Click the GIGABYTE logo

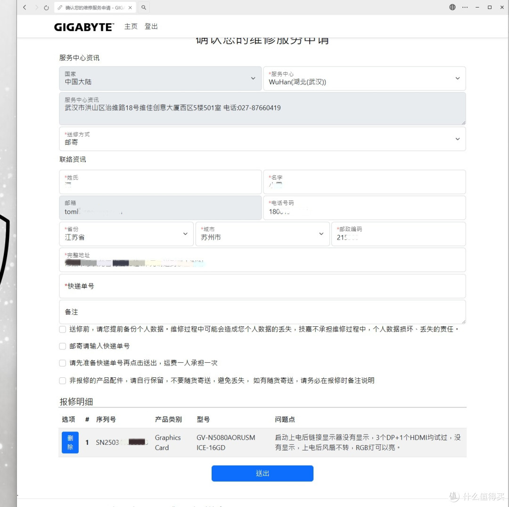coord(84,27)
